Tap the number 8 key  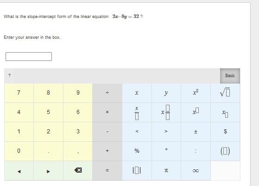[x=48, y=93]
